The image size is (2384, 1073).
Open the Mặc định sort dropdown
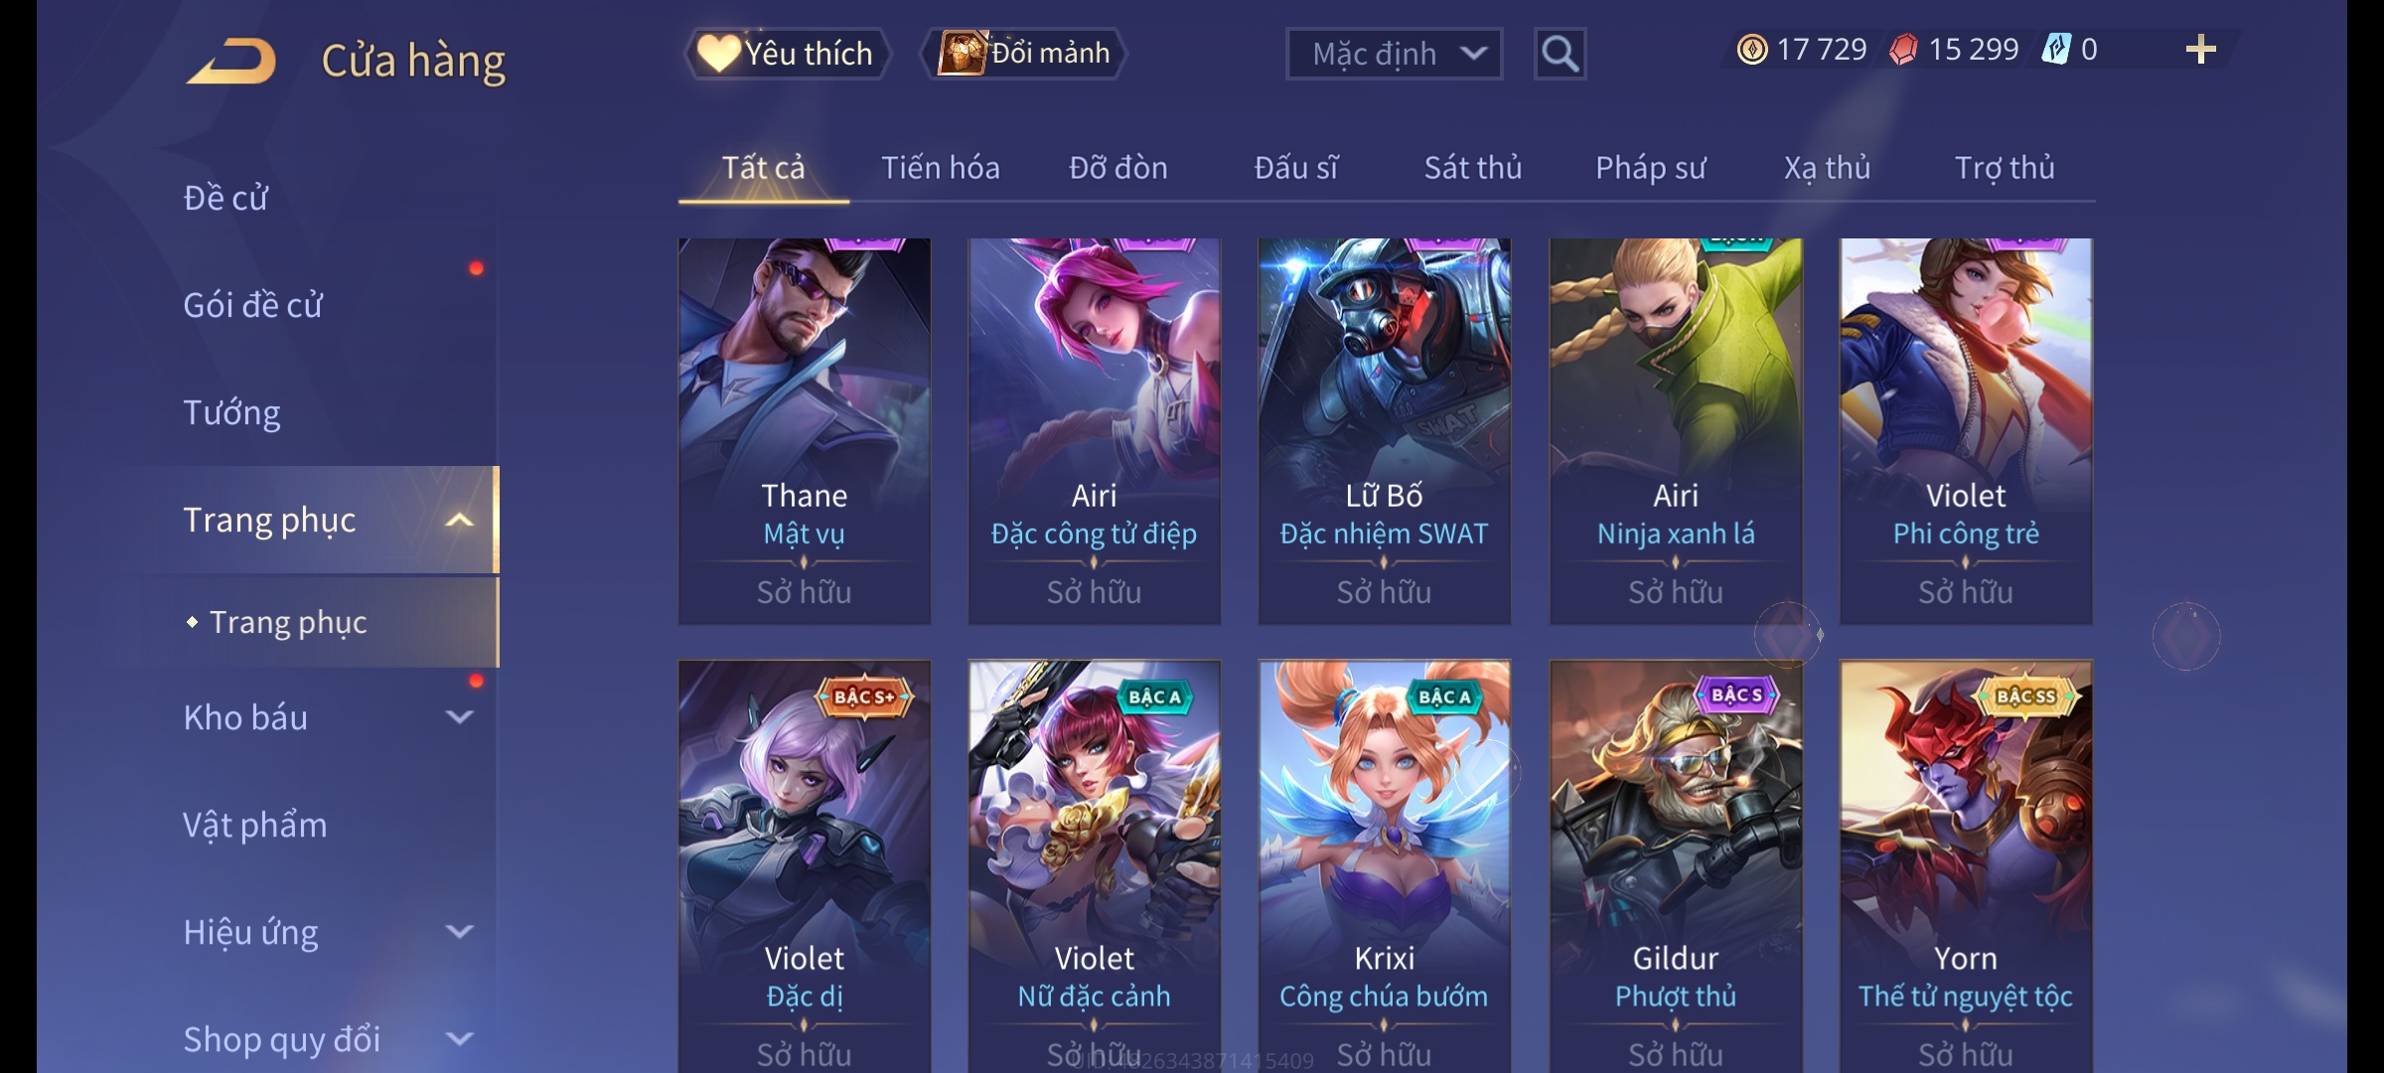click(x=1394, y=54)
